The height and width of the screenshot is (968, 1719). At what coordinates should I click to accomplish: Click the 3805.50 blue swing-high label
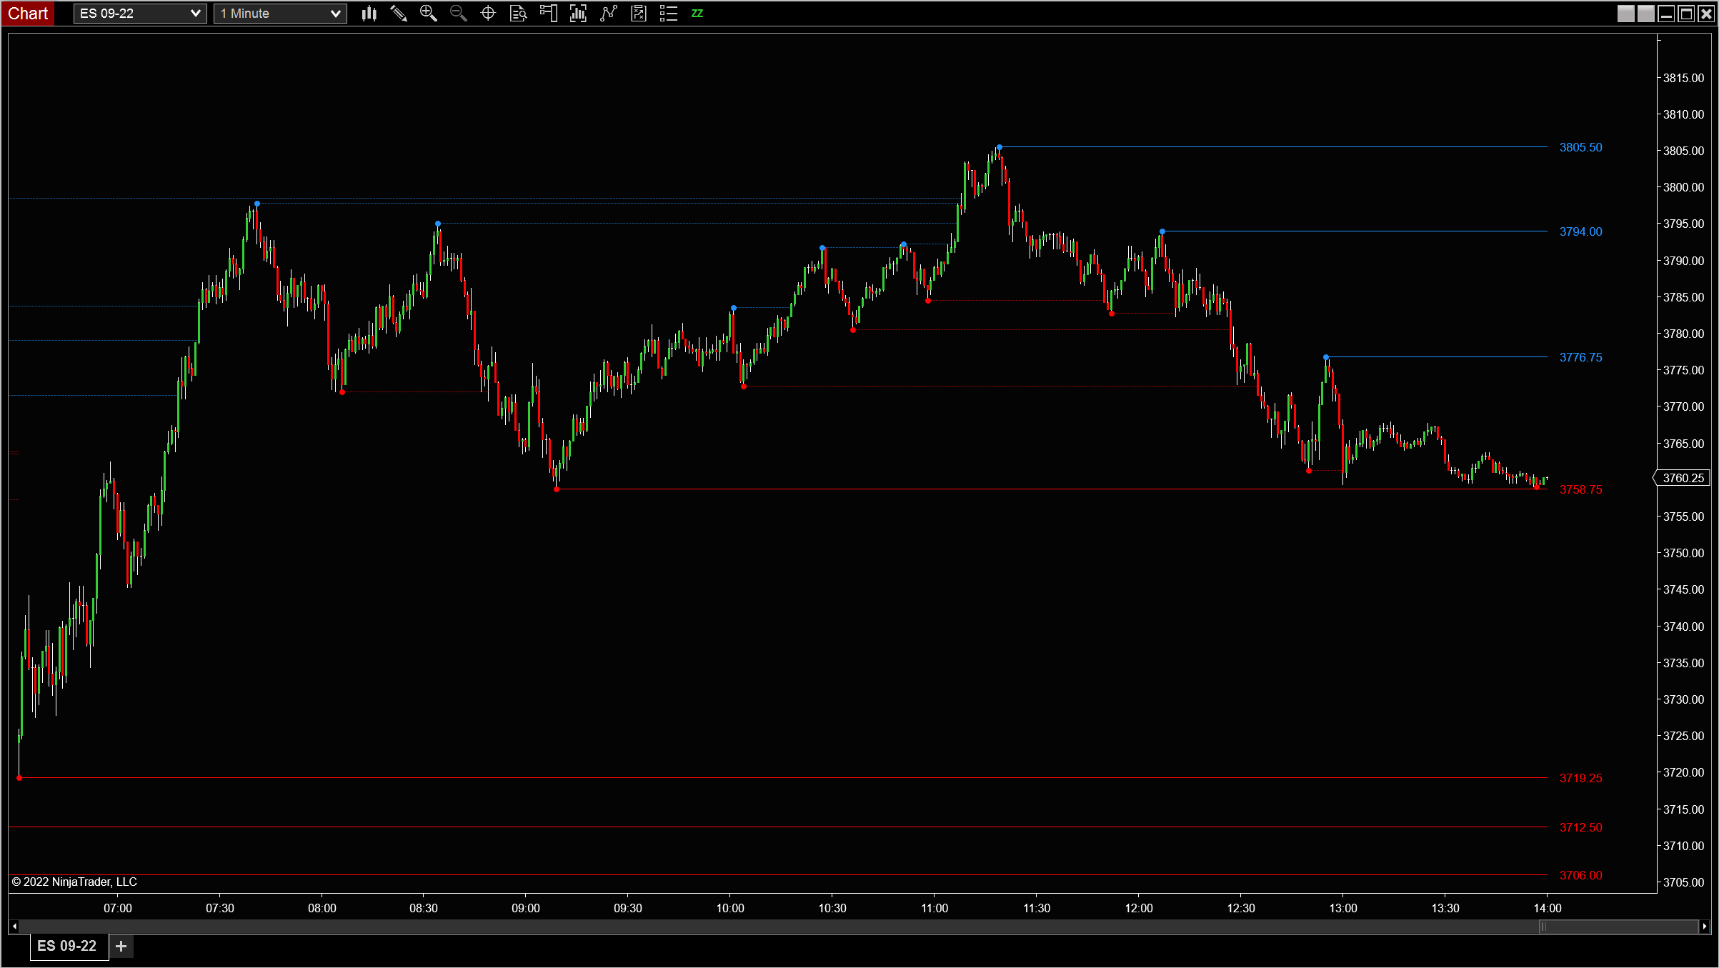pyautogui.click(x=1580, y=147)
